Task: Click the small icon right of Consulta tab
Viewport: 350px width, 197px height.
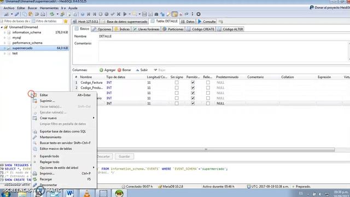Action: pos(221,22)
